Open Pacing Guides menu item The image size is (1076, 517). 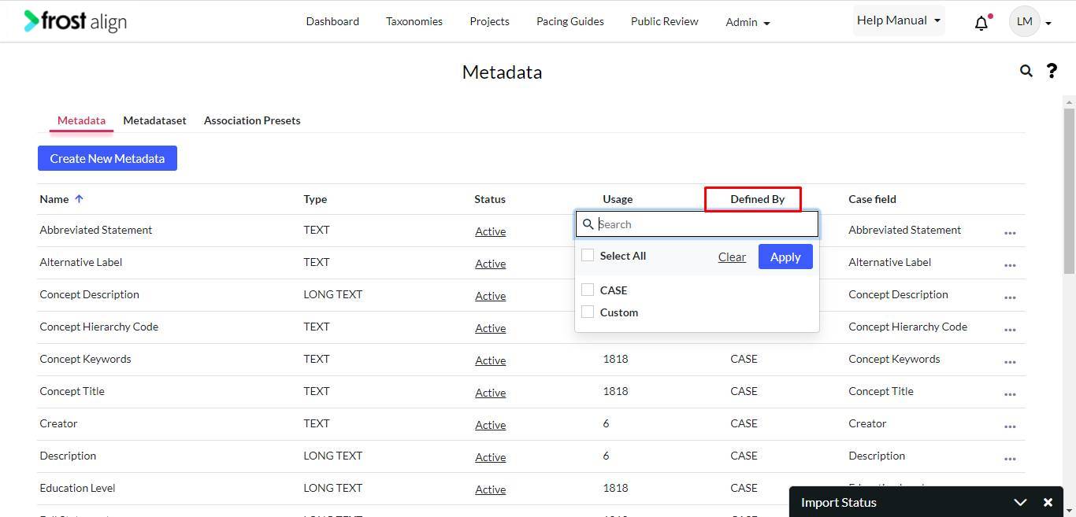coord(570,21)
